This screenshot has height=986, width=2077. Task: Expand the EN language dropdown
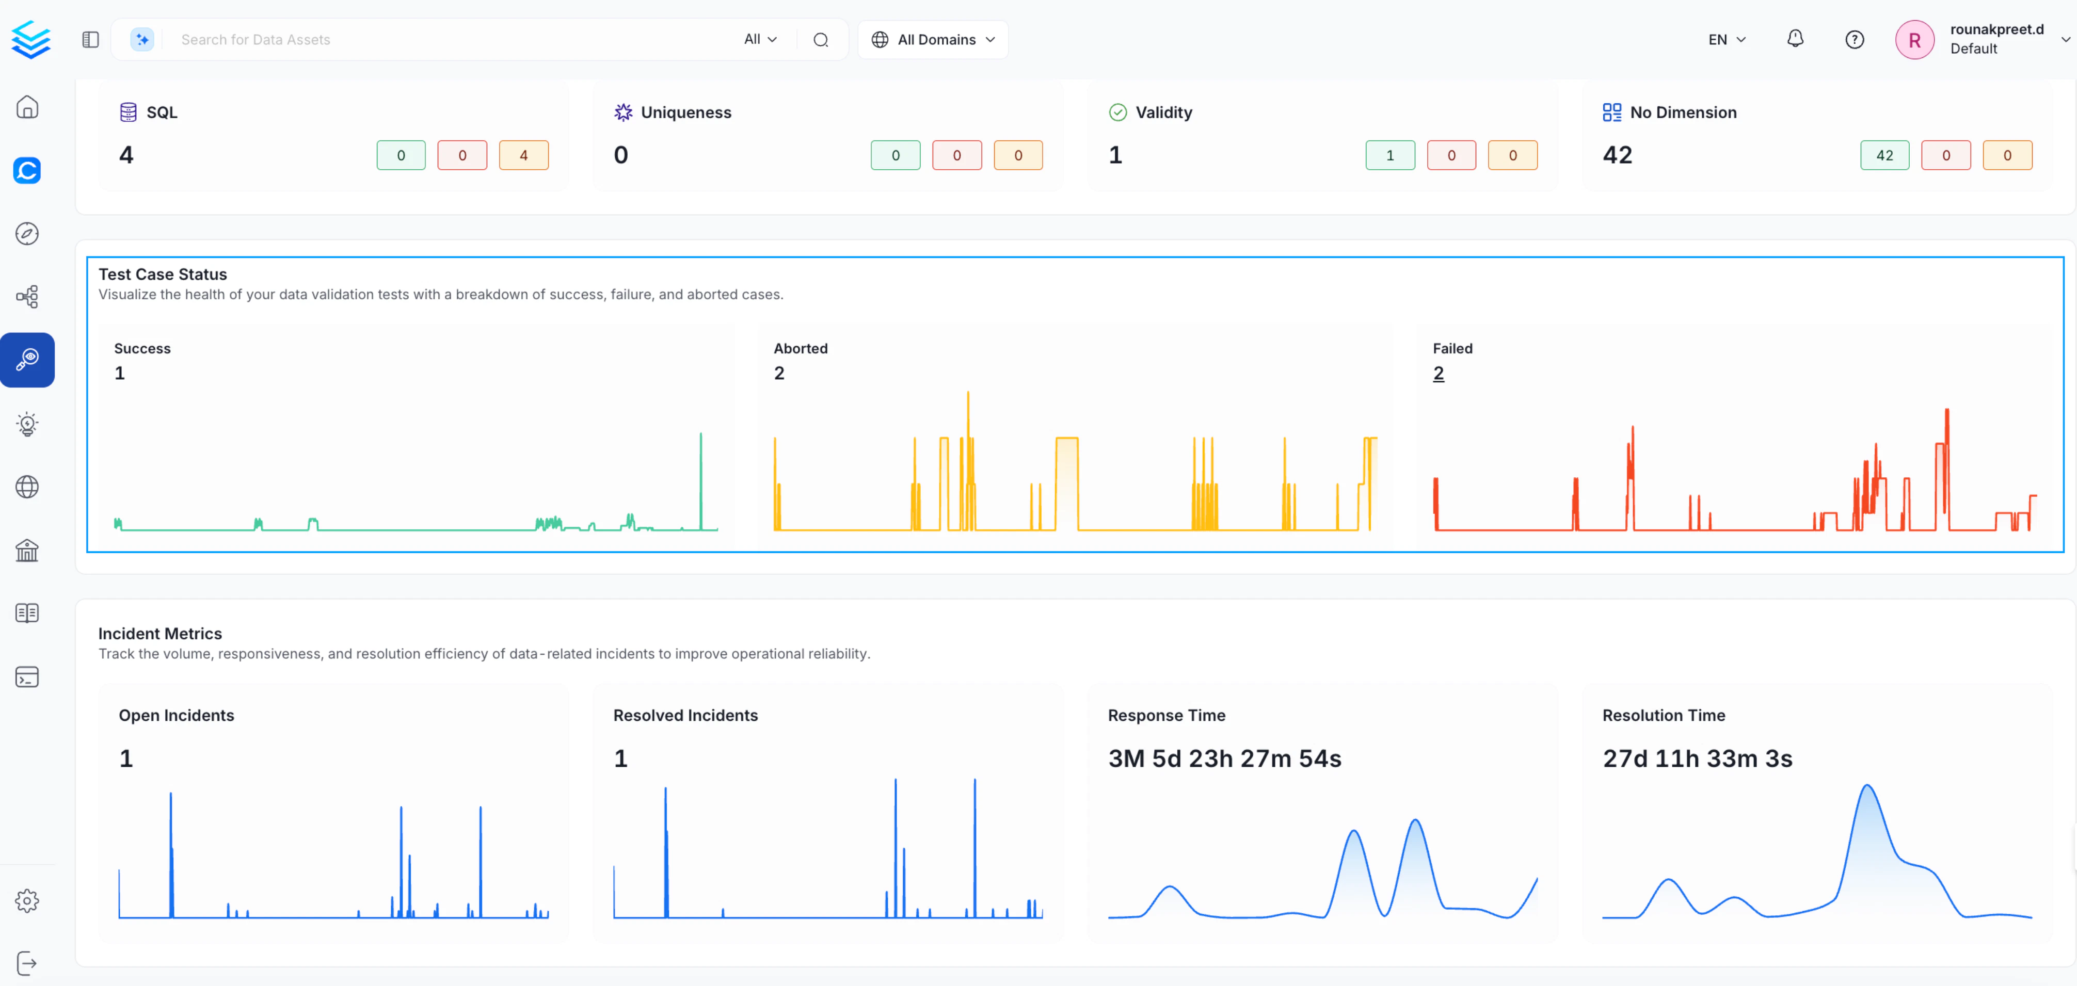[x=1725, y=39]
